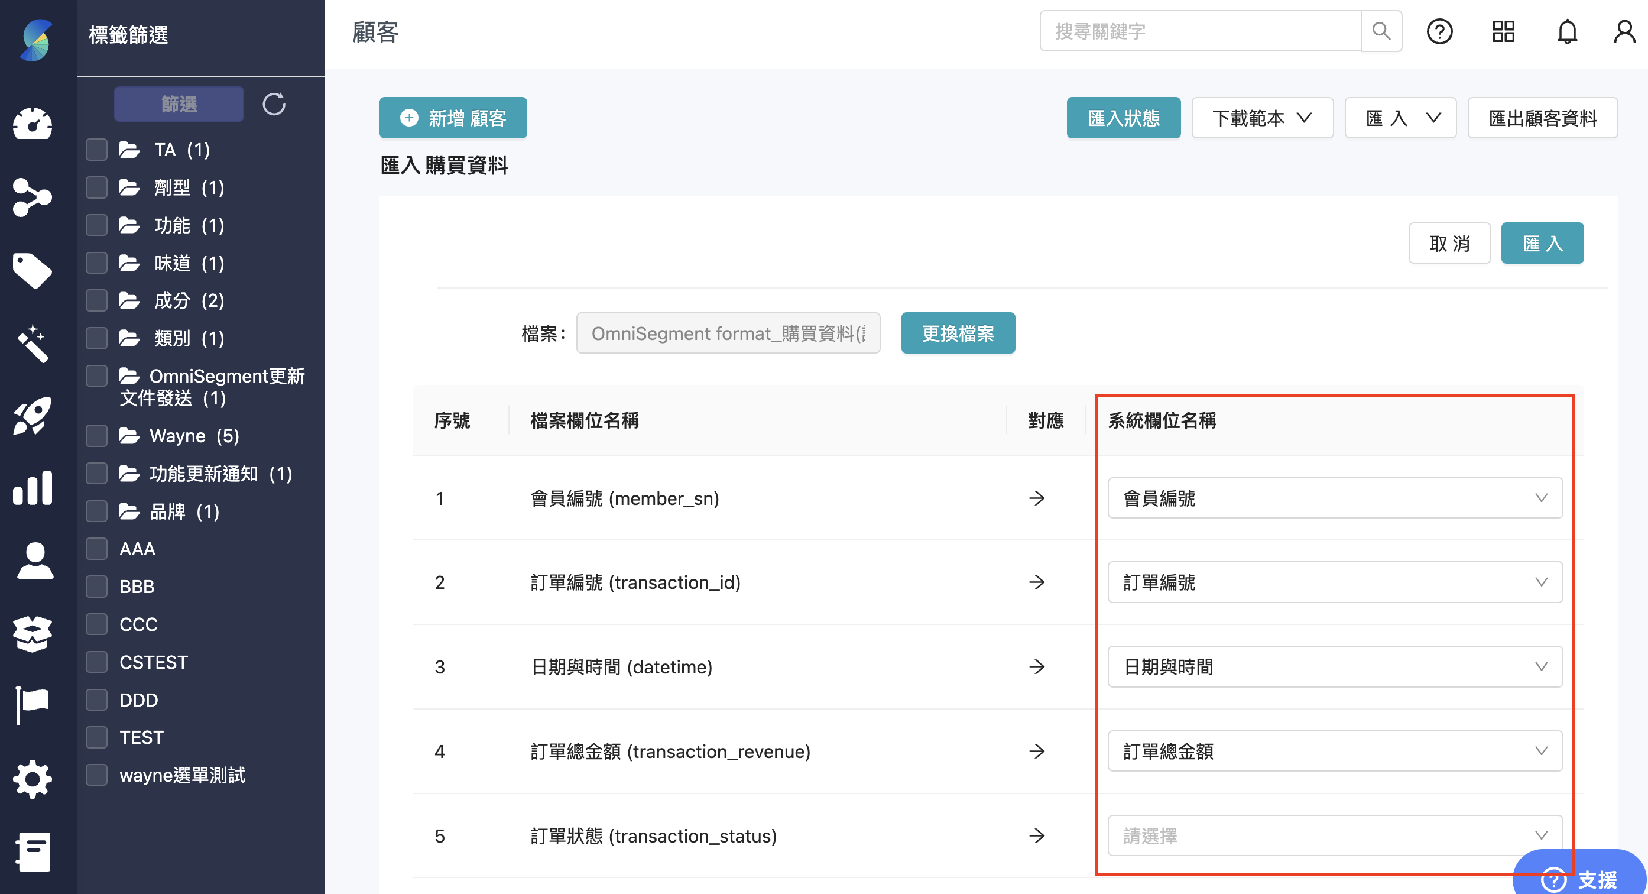Screen dimensions: 1648x894
Task: Check the AAA tag checkbox
Action: coord(96,549)
